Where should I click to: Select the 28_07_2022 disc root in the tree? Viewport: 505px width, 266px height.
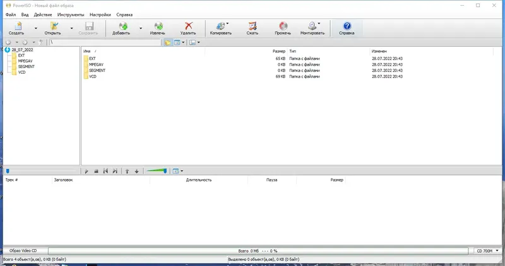22,50
